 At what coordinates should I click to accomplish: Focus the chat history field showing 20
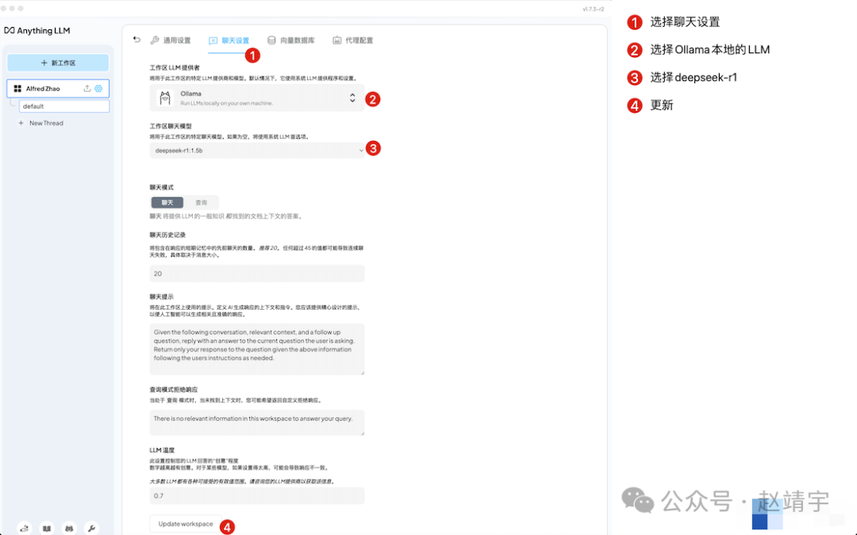(x=257, y=273)
